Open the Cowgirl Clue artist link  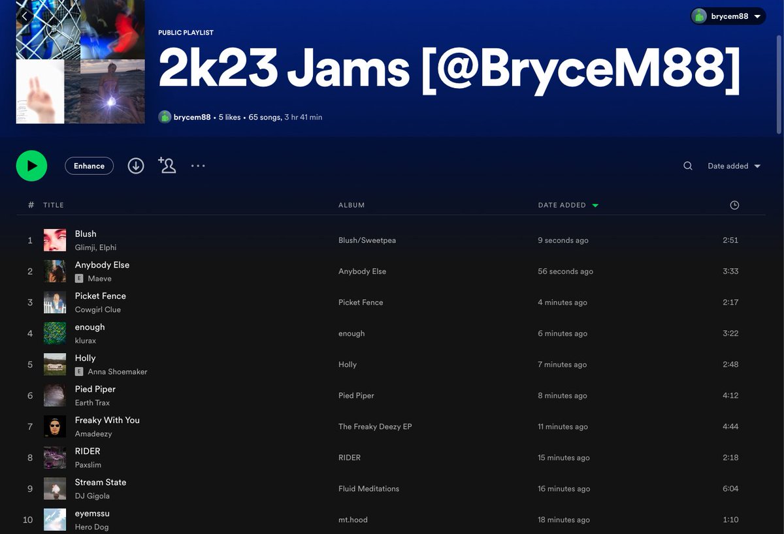tap(98, 309)
